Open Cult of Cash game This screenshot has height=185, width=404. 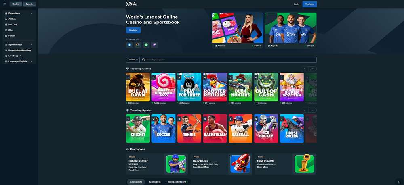(x=266, y=87)
